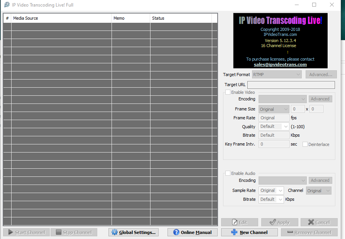This screenshot has width=345, height=239.
Task: Click the question mark Online Manual icon
Action: click(176, 232)
